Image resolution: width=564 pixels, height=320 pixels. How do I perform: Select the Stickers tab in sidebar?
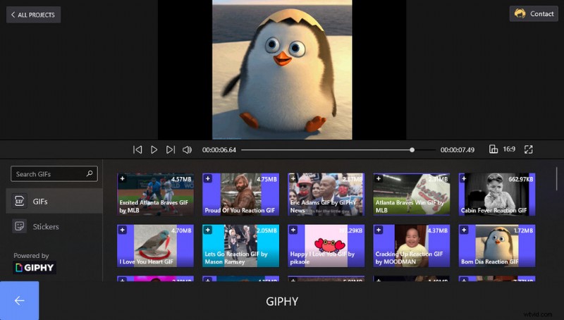pyautogui.click(x=54, y=226)
